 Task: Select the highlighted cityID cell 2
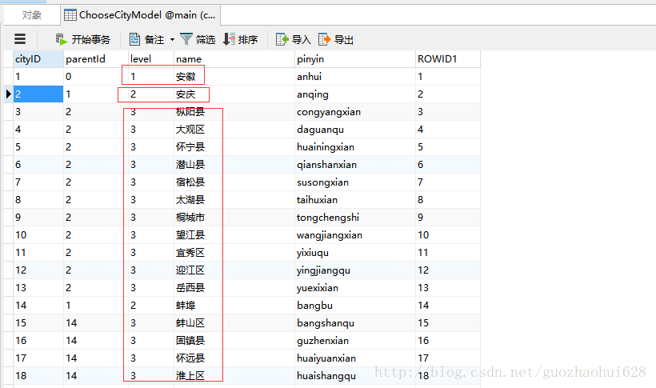pos(38,94)
